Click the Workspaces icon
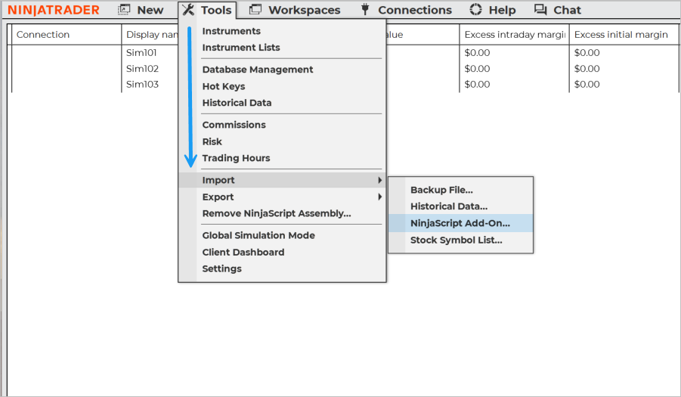The width and height of the screenshot is (681, 397). [x=255, y=10]
